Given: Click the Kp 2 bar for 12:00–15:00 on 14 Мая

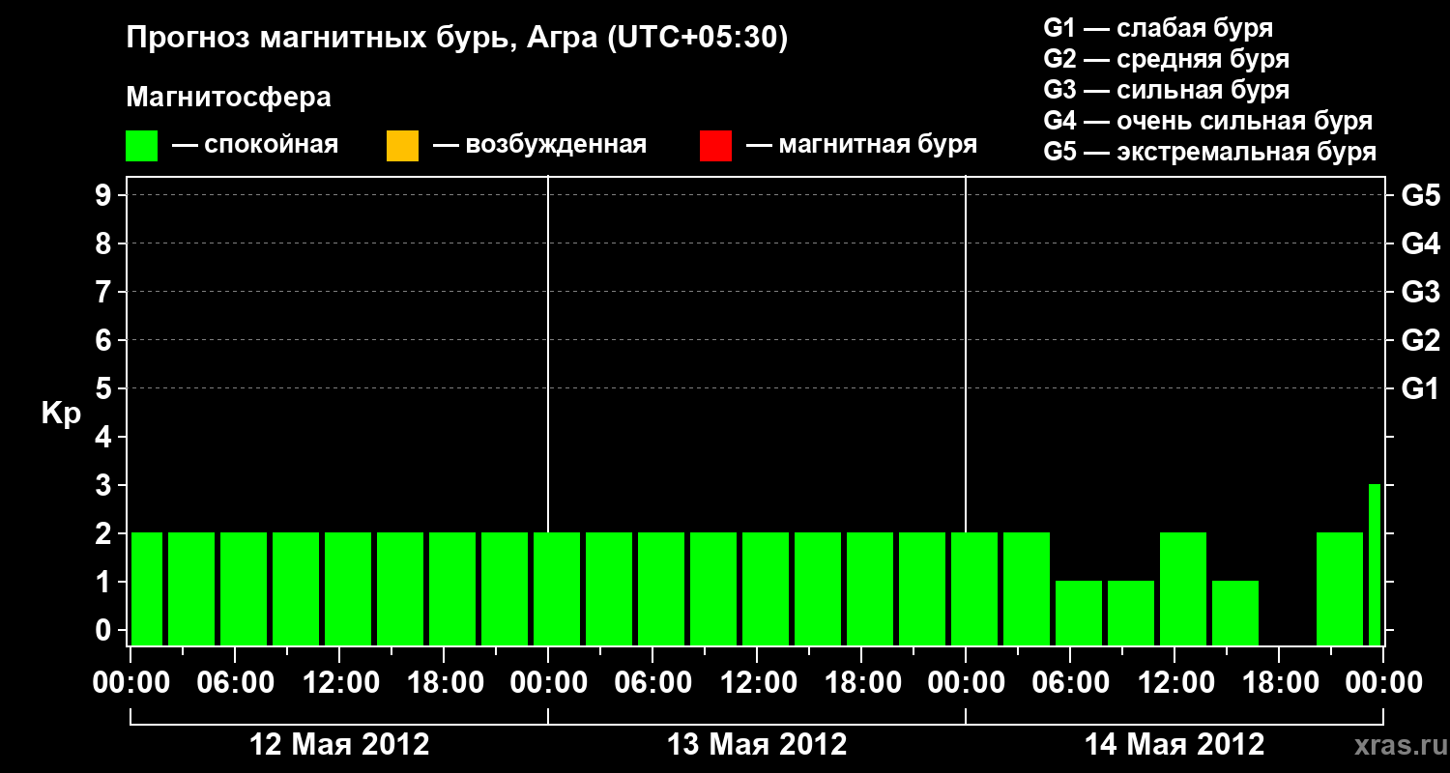Looking at the screenshot, I should (x=1183, y=588).
